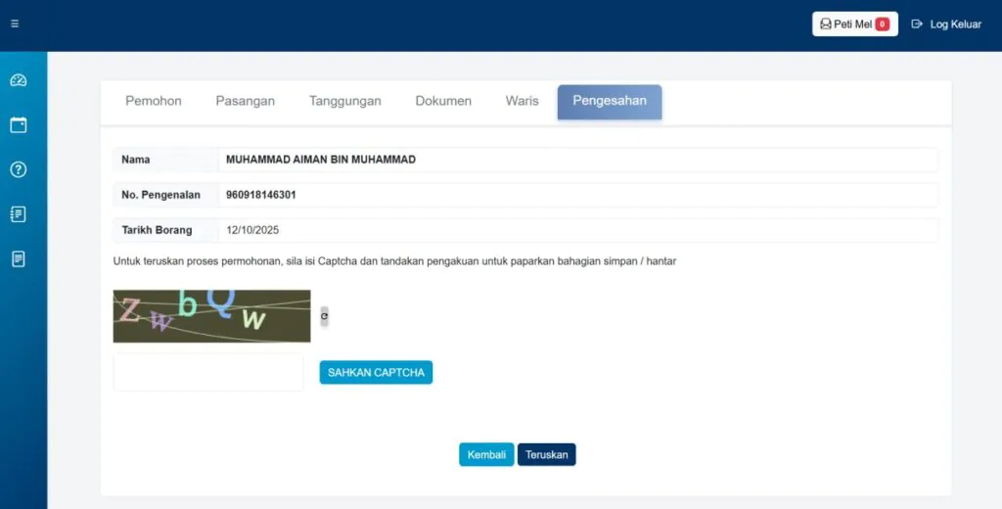This screenshot has height=509, width=1002.
Task: Click the ID number 960918146301
Action: click(x=260, y=195)
